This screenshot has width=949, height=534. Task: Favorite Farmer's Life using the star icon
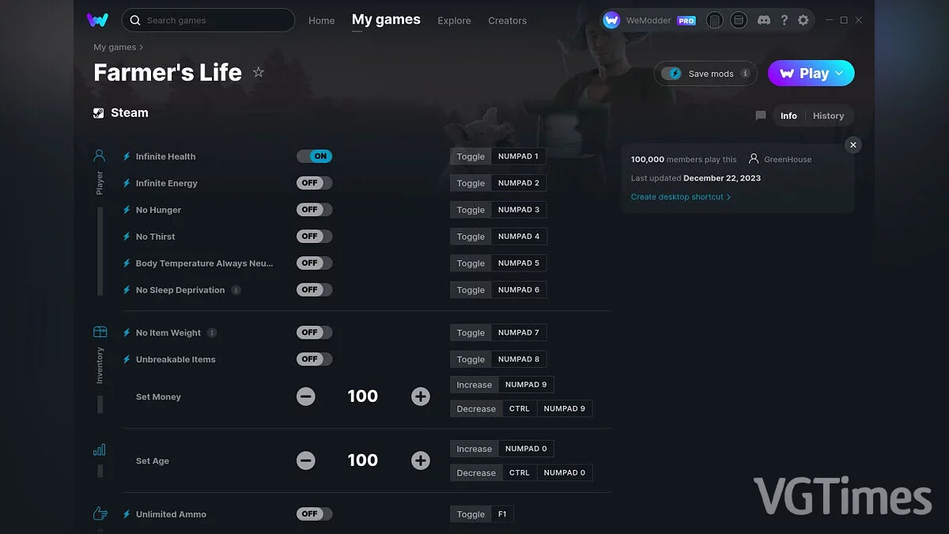coord(259,72)
